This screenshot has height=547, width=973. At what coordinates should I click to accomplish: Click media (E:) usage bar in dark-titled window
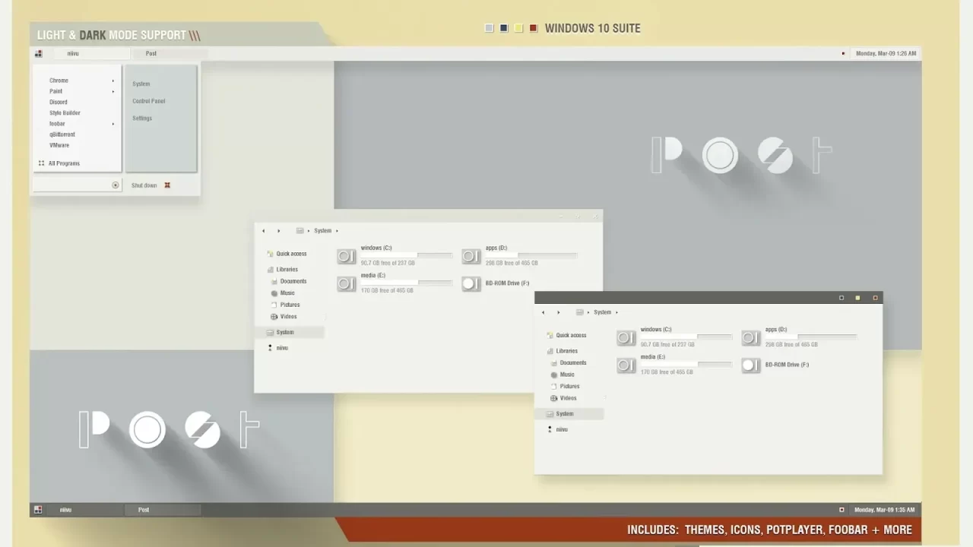686,365
